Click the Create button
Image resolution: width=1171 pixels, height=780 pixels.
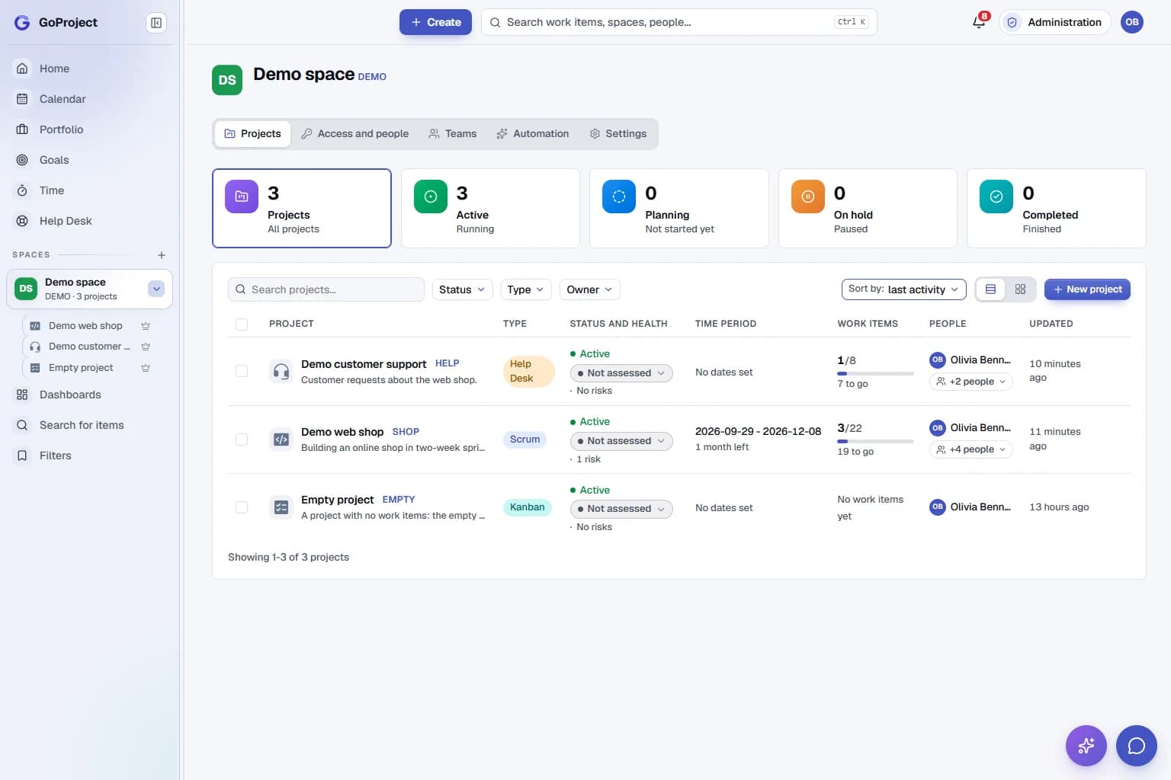(435, 22)
